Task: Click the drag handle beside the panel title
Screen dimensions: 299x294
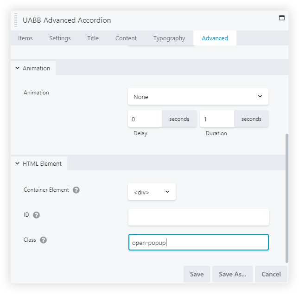Action: tap(16, 20)
